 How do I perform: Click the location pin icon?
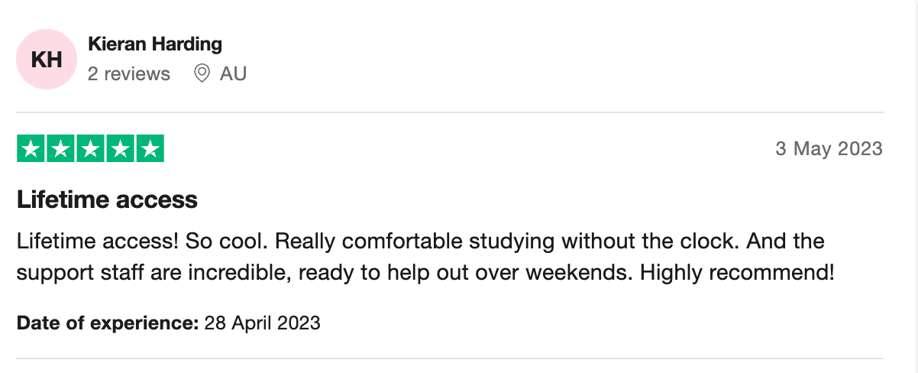pos(202,73)
